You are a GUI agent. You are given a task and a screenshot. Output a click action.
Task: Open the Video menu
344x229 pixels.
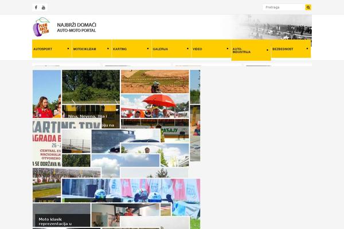211,49
